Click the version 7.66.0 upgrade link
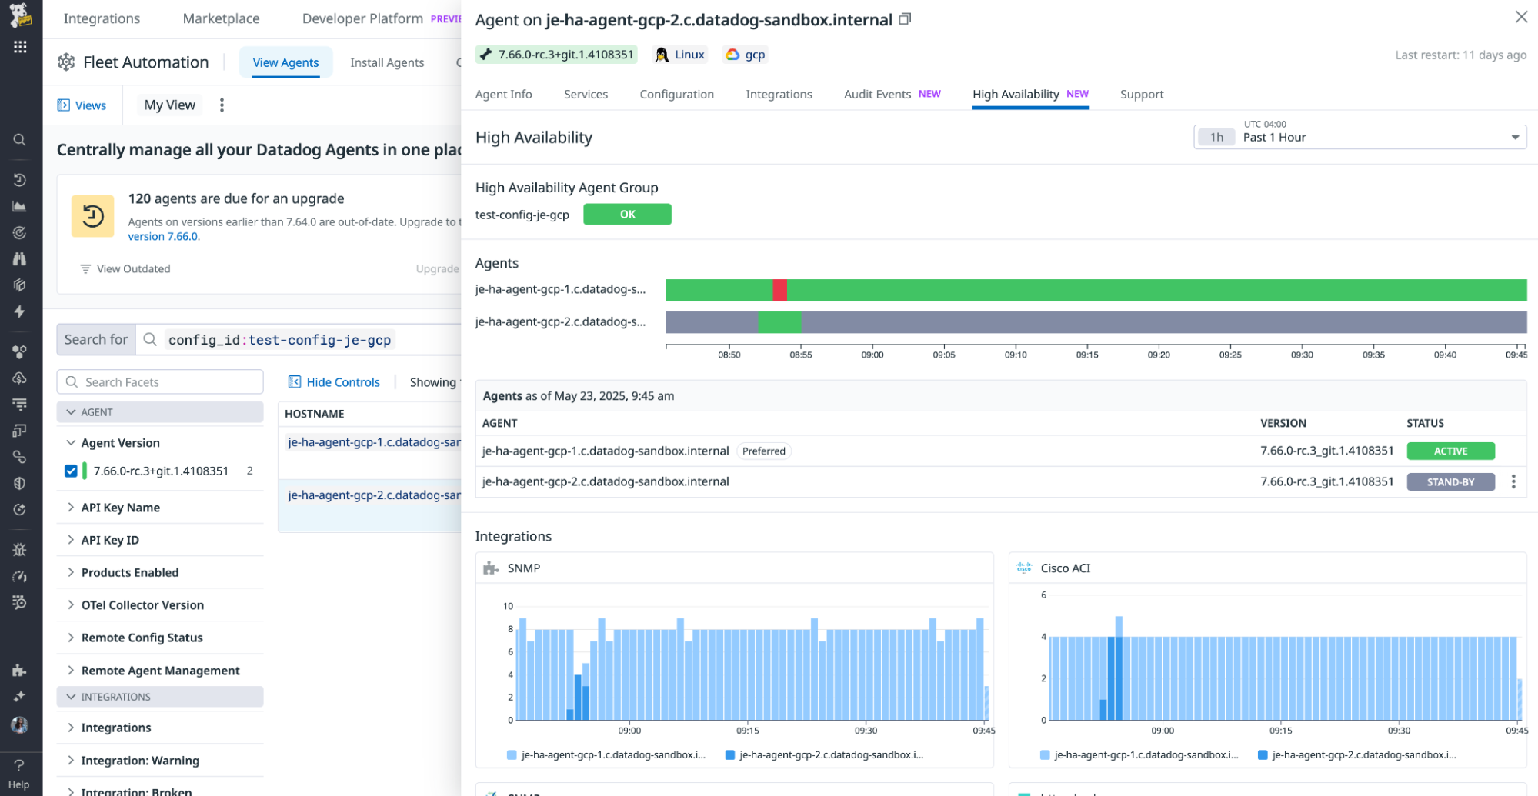Screen dimensions: 1538x796 point(162,236)
